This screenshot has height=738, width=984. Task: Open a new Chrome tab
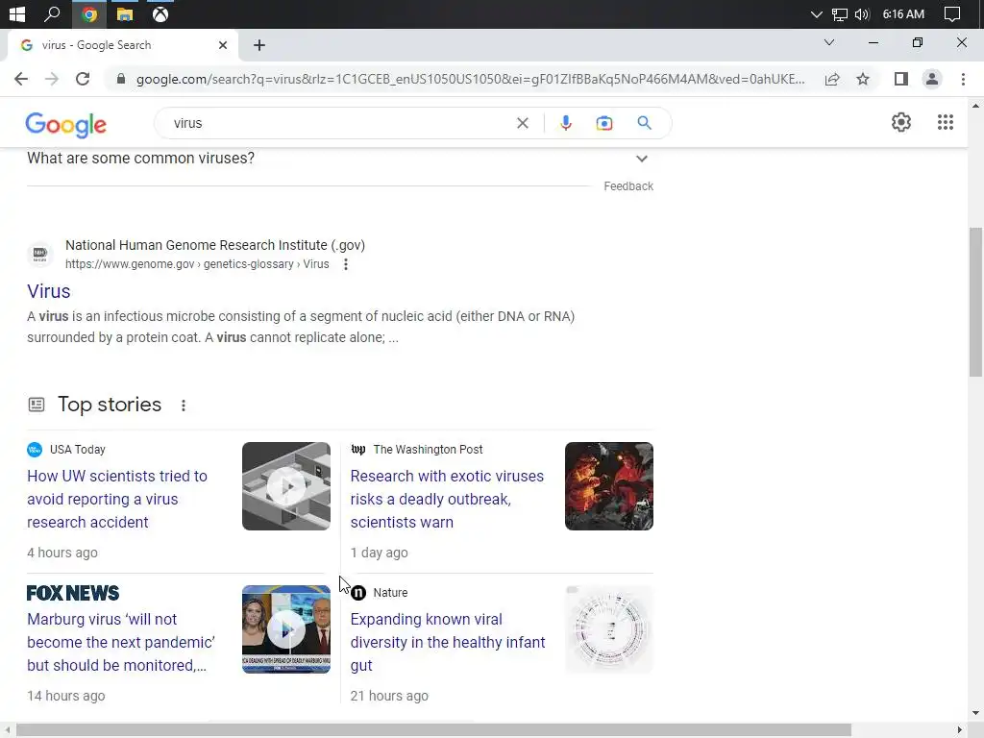click(x=259, y=45)
